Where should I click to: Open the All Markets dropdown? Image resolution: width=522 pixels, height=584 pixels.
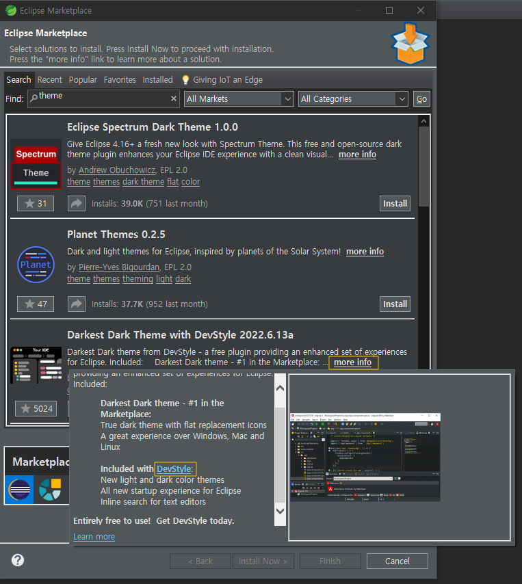[239, 98]
